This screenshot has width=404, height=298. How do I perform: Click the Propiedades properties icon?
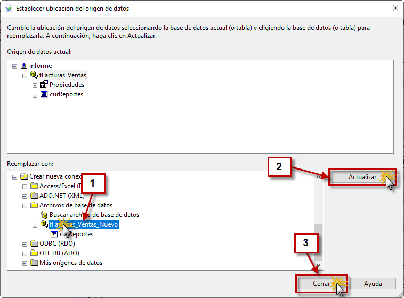pos(44,85)
